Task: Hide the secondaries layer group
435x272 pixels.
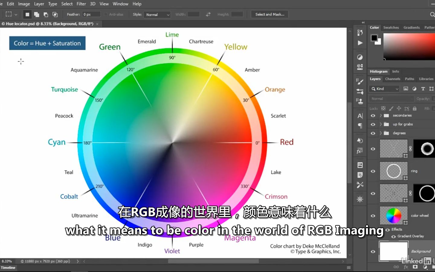Action: coord(373,115)
